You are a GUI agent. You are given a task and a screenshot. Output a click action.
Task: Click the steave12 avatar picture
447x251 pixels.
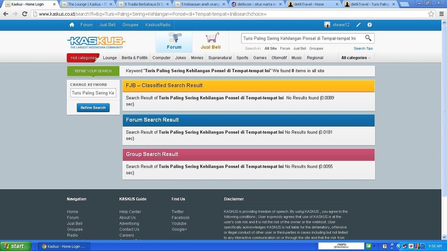point(327,25)
